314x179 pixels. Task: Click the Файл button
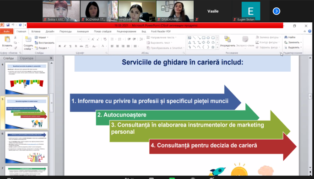pyautogui.click(x=6, y=32)
